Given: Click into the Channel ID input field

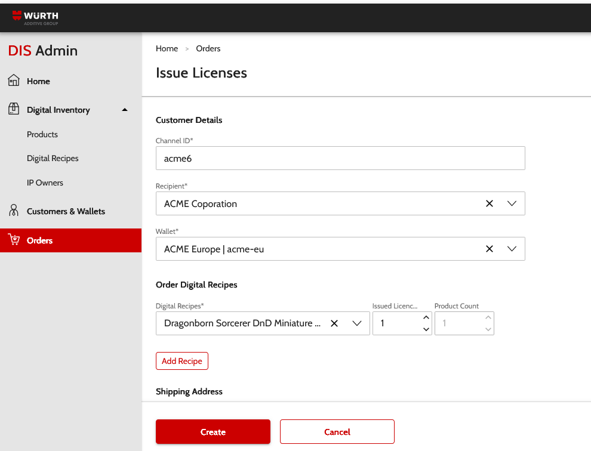Looking at the screenshot, I should [340, 158].
